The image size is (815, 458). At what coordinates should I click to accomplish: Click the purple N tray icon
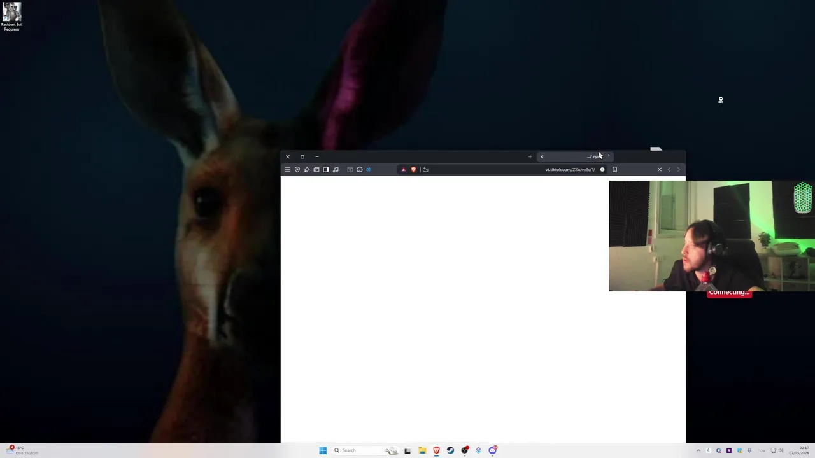729,450
